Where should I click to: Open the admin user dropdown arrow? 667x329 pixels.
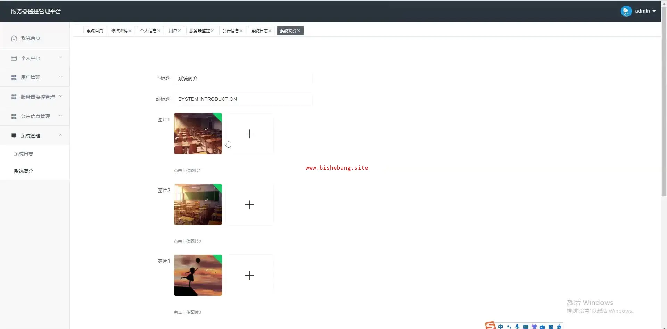point(654,11)
